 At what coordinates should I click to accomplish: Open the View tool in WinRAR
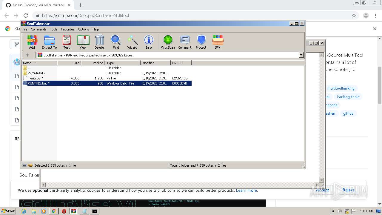[x=83, y=42]
